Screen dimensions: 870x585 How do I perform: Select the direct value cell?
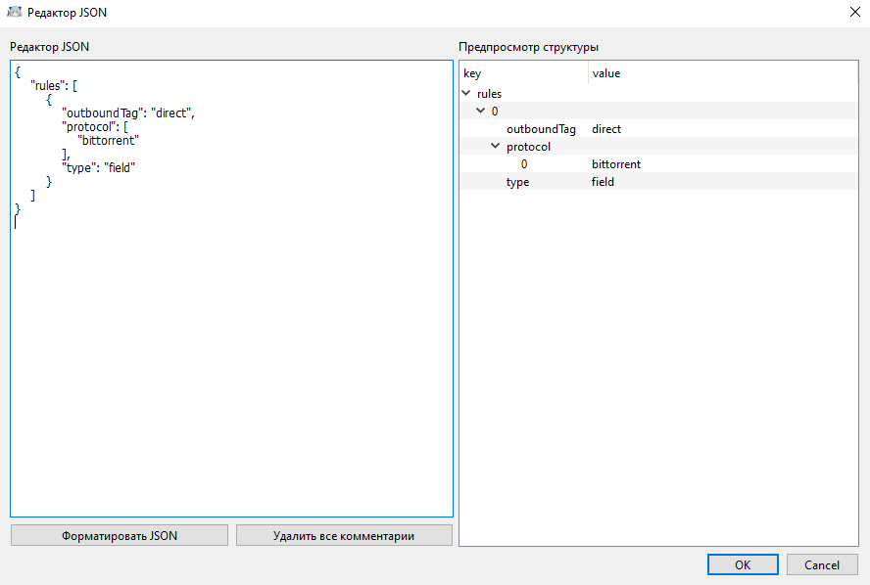[605, 128]
